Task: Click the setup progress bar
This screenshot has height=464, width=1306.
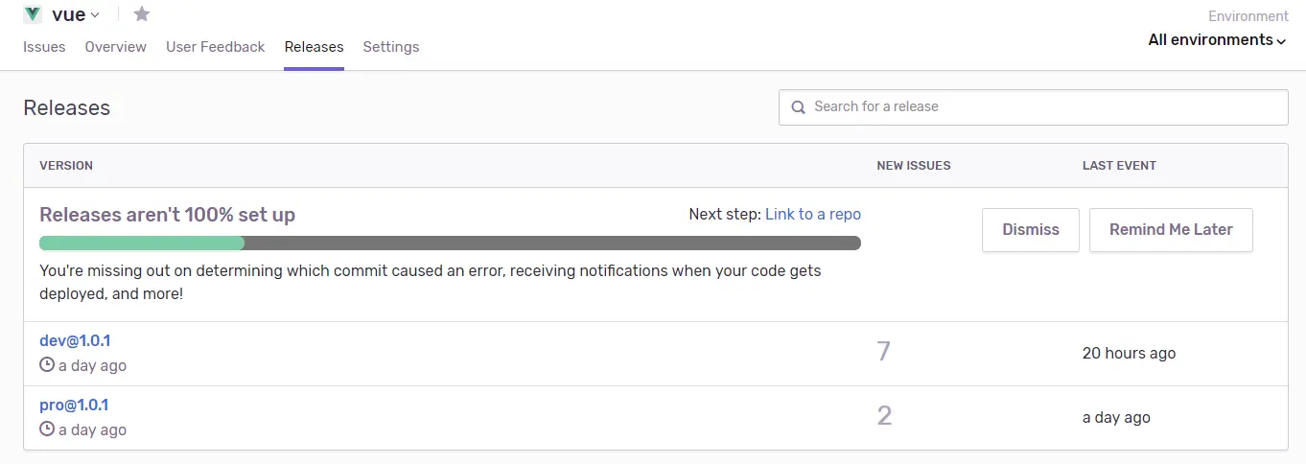Action: pyautogui.click(x=450, y=243)
